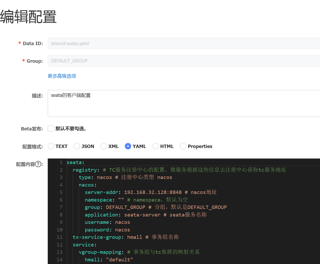This screenshot has height=264, width=320.
Task: Click line number 5 in the gutter
Action: (61, 192)
